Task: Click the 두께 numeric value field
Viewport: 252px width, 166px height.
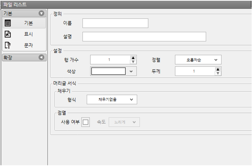Action: tap(194, 71)
